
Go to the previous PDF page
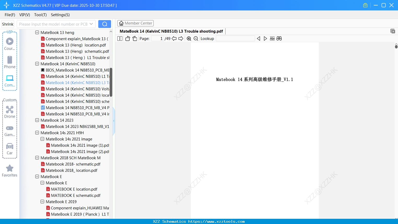[x=174, y=39]
